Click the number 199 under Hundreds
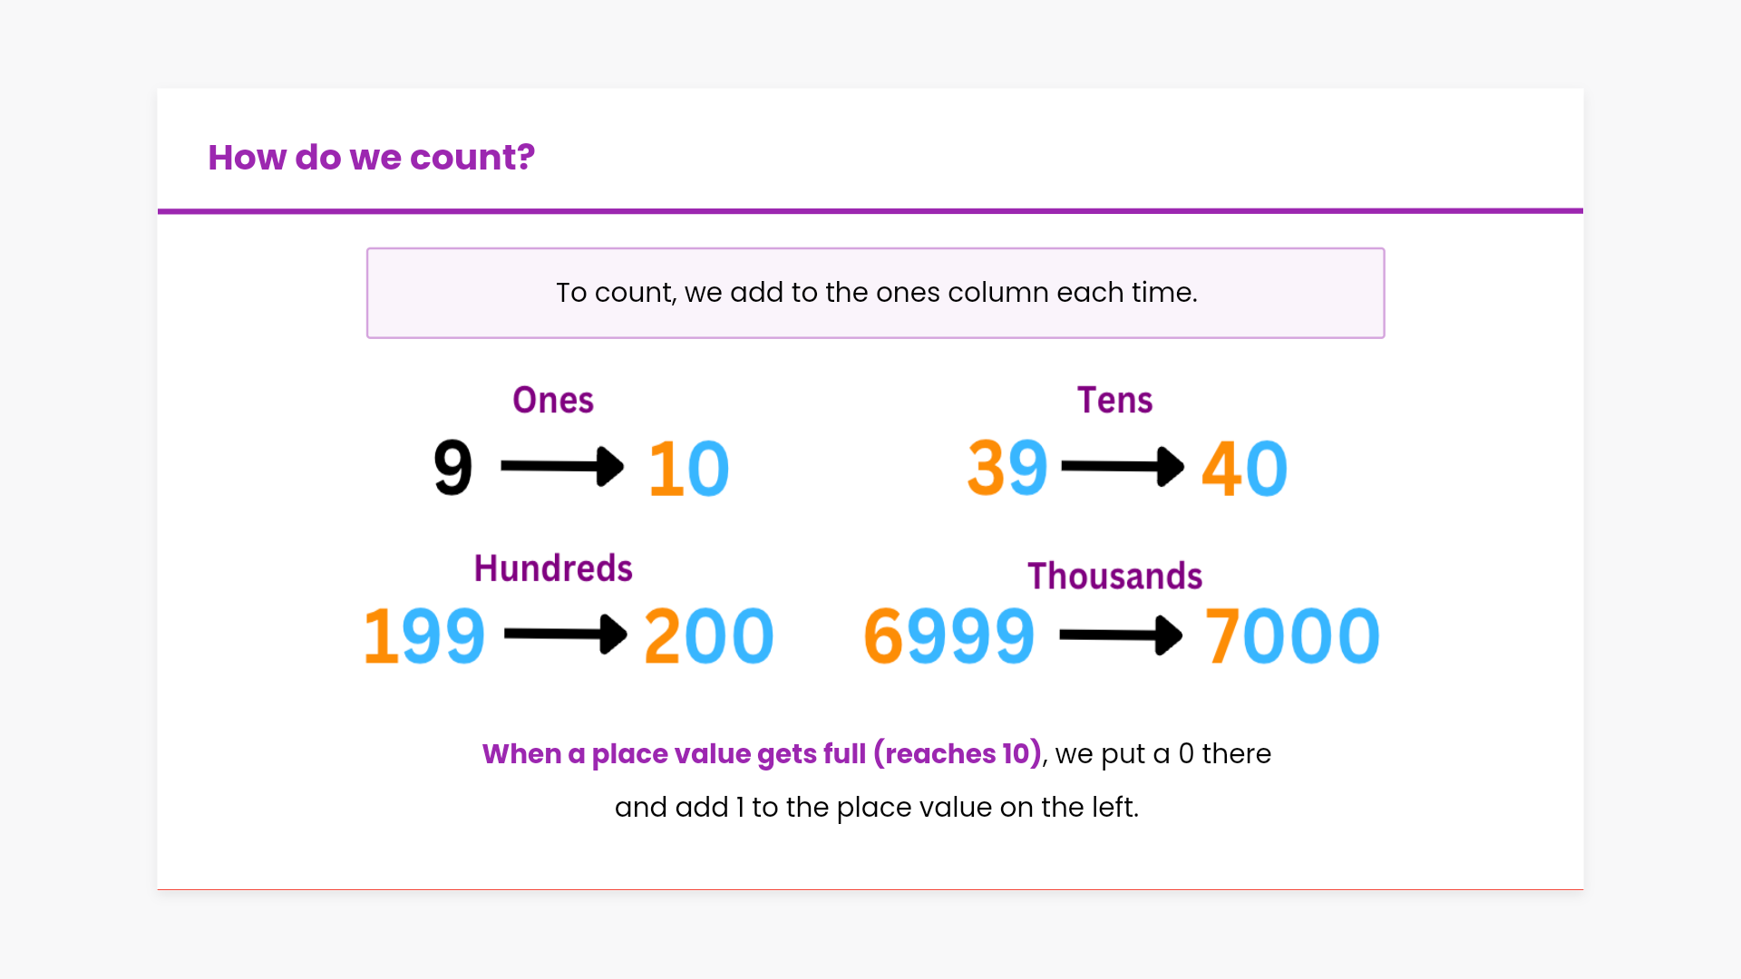 (x=424, y=636)
